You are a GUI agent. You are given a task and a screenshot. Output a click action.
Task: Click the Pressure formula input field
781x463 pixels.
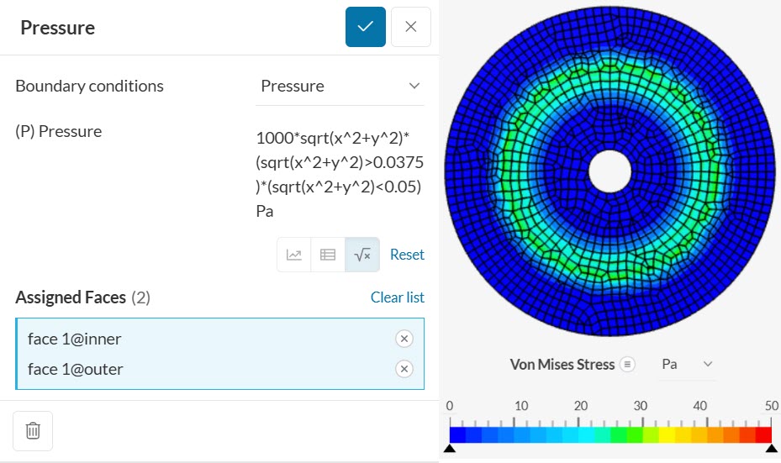(x=340, y=174)
